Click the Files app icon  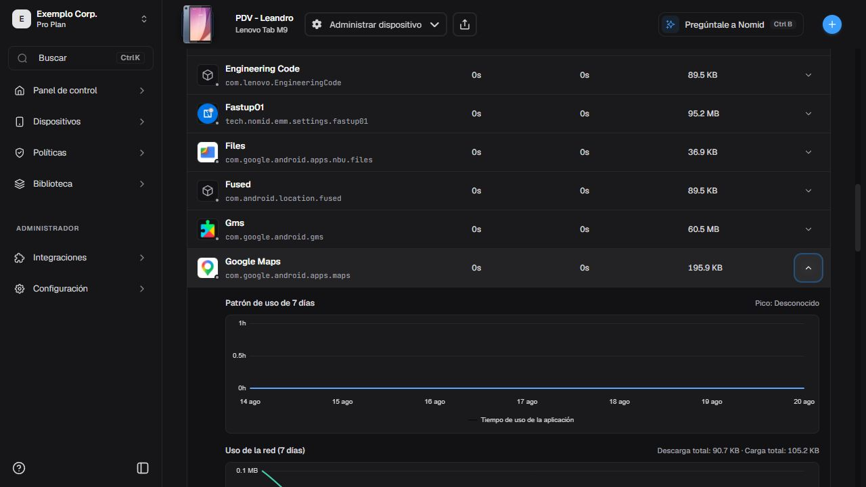[x=208, y=152]
